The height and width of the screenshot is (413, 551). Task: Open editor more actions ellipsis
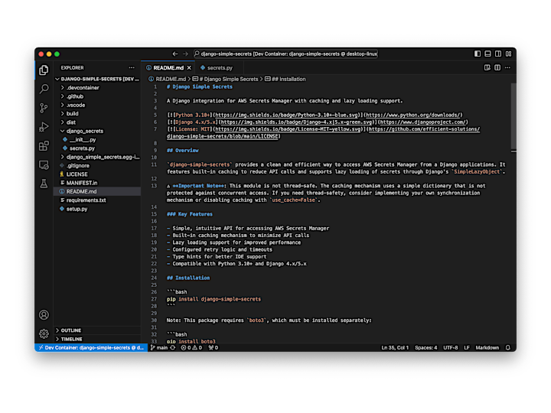click(x=507, y=67)
